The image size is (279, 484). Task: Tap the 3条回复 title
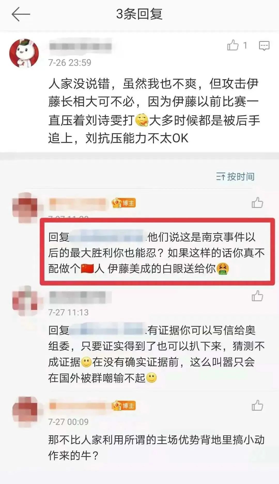[139, 14]
